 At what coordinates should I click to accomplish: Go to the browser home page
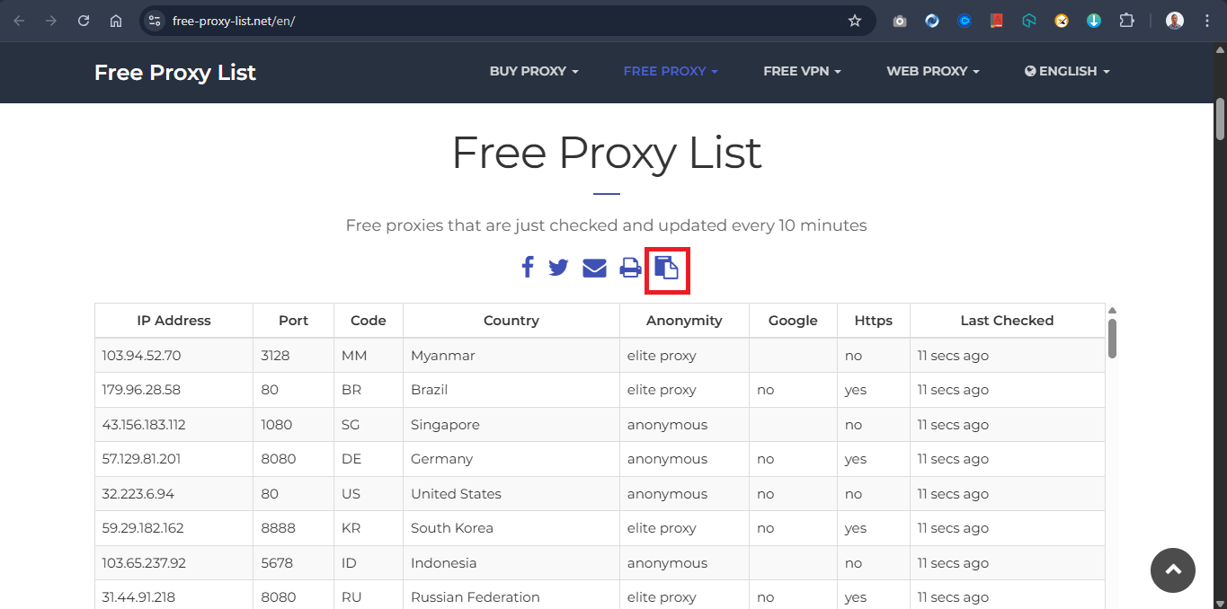click(x=115, y=20)
